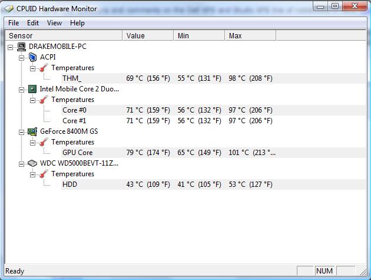371x280 pixels.
Task: Click the Sensor column header
Action: [x=64, y=35]
